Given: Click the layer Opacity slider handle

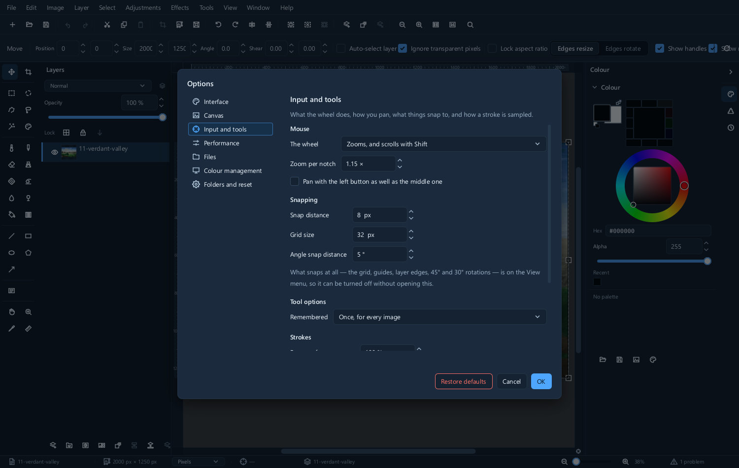Looking at the screenshot, I should 163,117.
